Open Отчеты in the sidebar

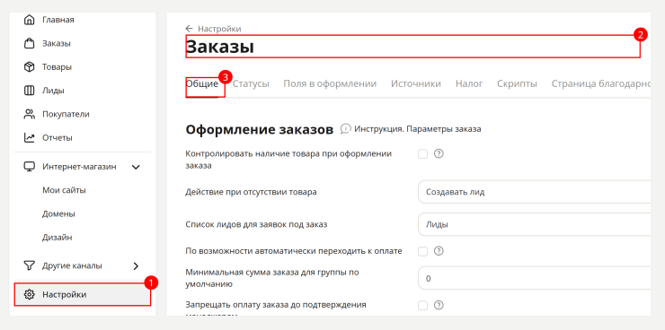(58, 137)
